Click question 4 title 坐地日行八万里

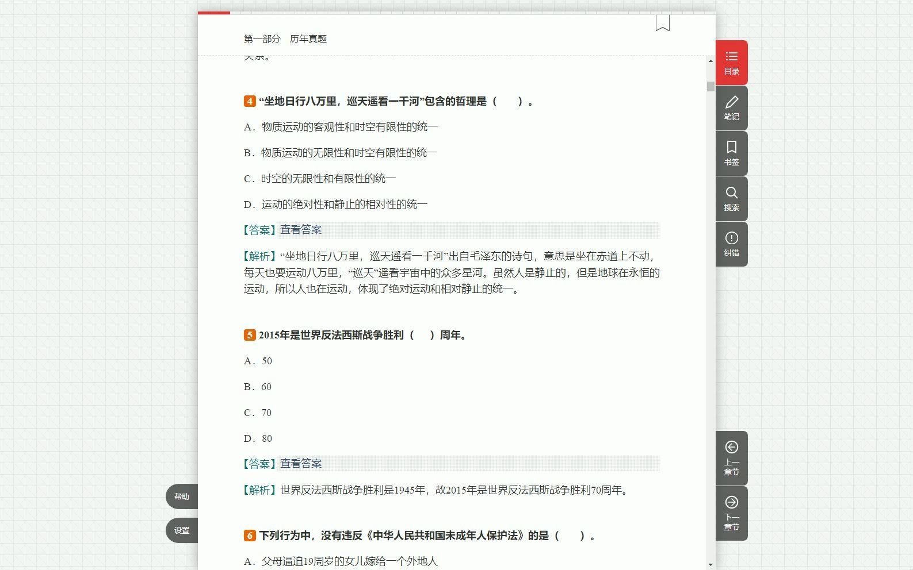click(388, 101)
